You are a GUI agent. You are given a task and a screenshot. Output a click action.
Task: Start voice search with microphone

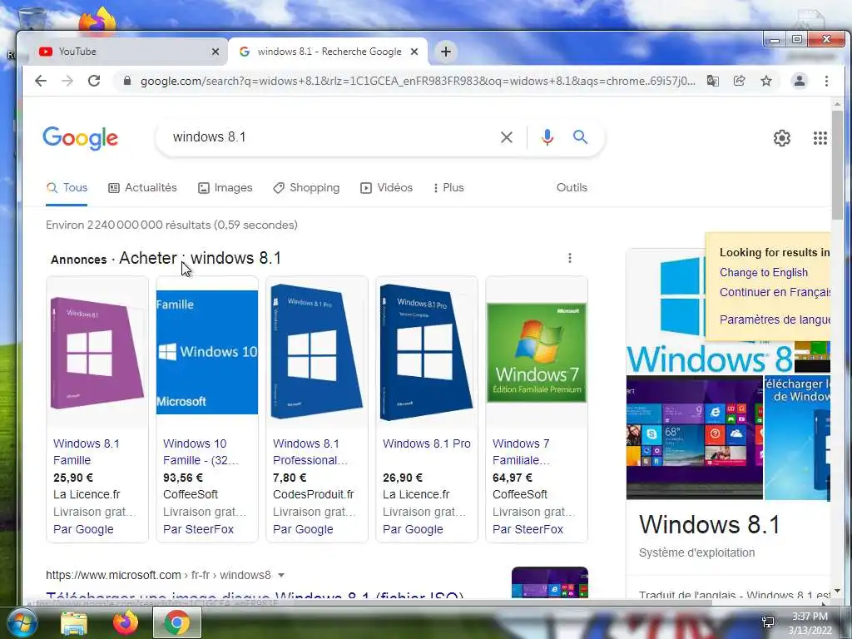[x=547, y=137]
